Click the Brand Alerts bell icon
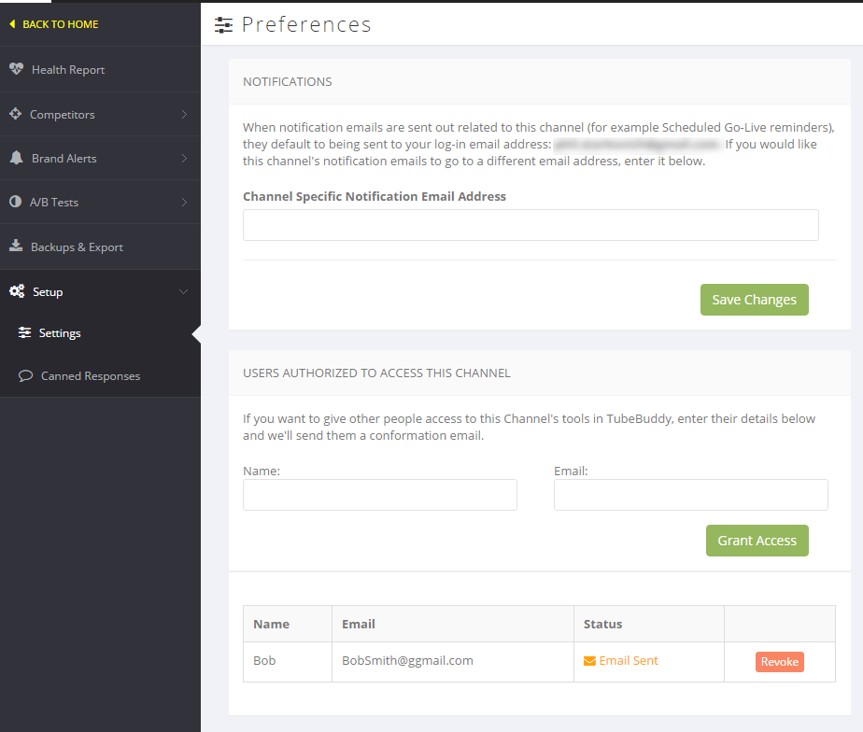This screenshot has height=732, width=863. pos(16,158)
